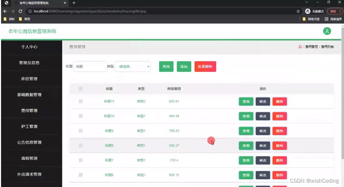This screenshot has height=187, width=344.
Task: Open browser three-dot menu icon
Action: (340, 11)
